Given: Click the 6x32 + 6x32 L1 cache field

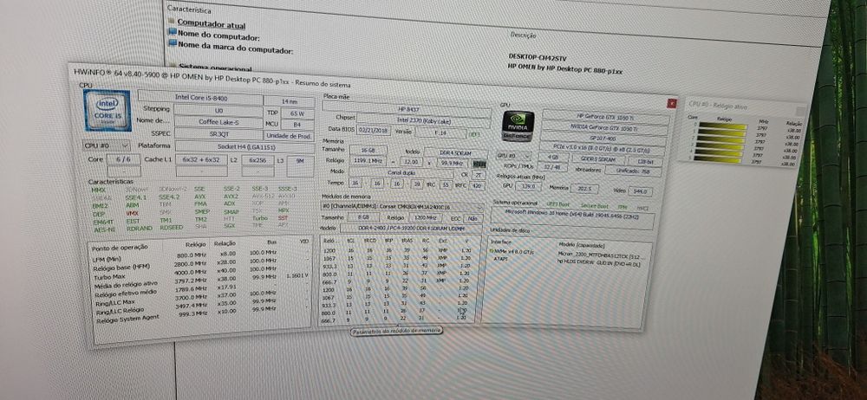Looking at the screenshot, I should coord(201,159).
